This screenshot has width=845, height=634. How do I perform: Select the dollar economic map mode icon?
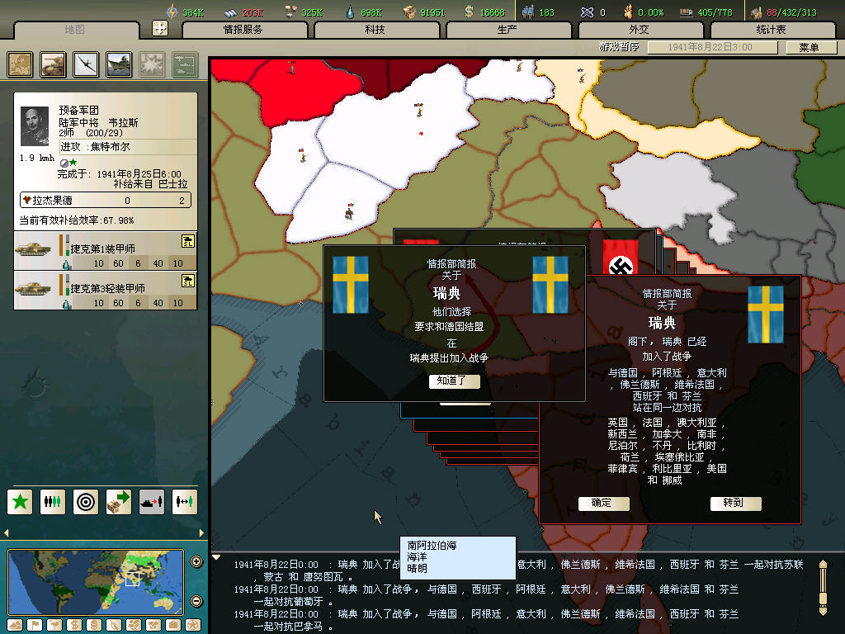74,626
